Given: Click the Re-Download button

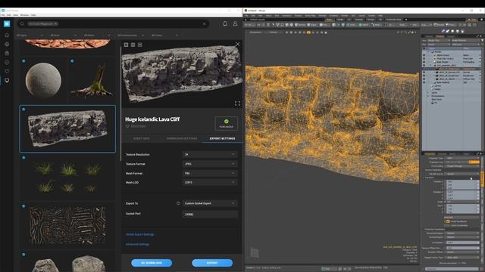Looking at the screenshot, I should coord(152,263).
